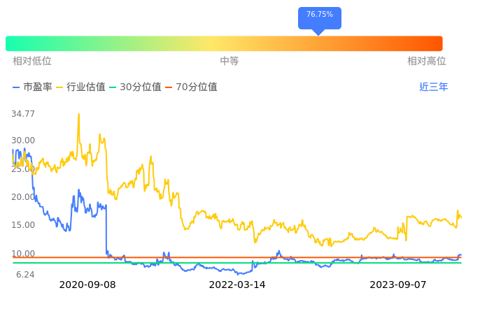Screen dimensions: 480x309
Task: Click the yellow 行业估值 legend line marker
Action: point(59,87)
